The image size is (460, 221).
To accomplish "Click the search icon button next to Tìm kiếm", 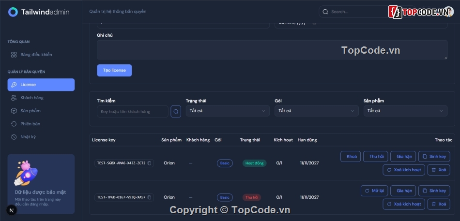I will coord(176,112).
